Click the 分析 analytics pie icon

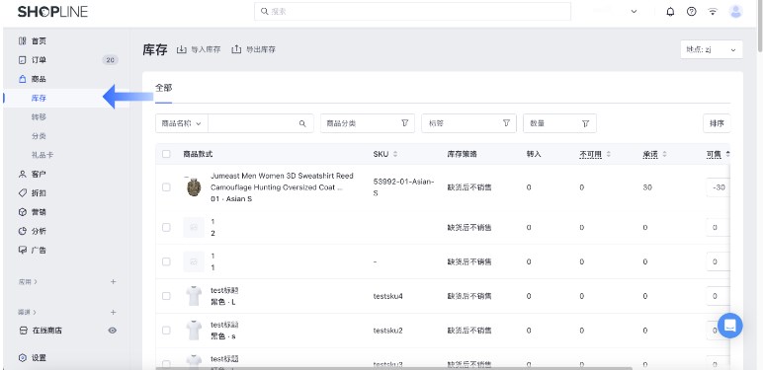(x=23, y=231)
